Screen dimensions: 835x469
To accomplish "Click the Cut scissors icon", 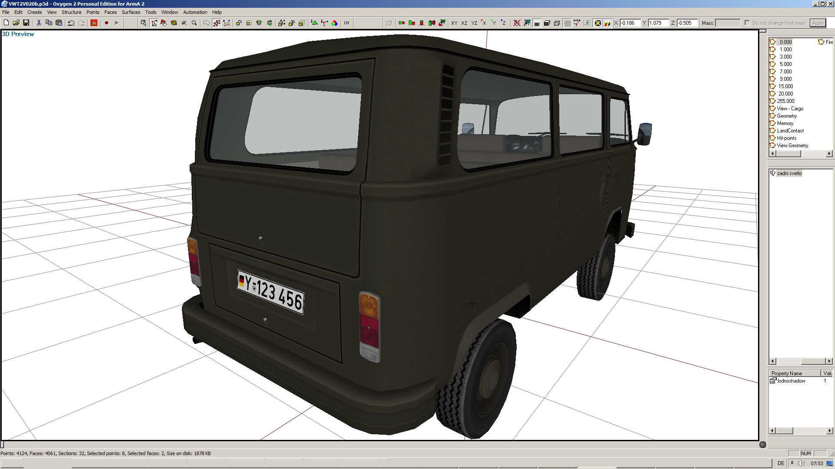I will (39, 23).
